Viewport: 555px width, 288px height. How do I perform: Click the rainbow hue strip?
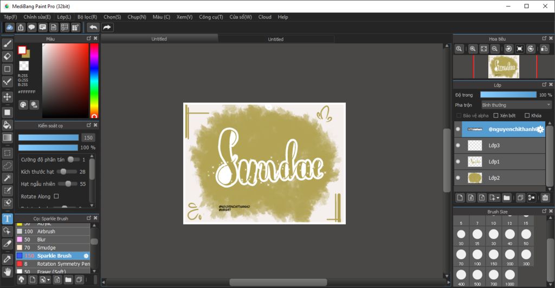94,80
